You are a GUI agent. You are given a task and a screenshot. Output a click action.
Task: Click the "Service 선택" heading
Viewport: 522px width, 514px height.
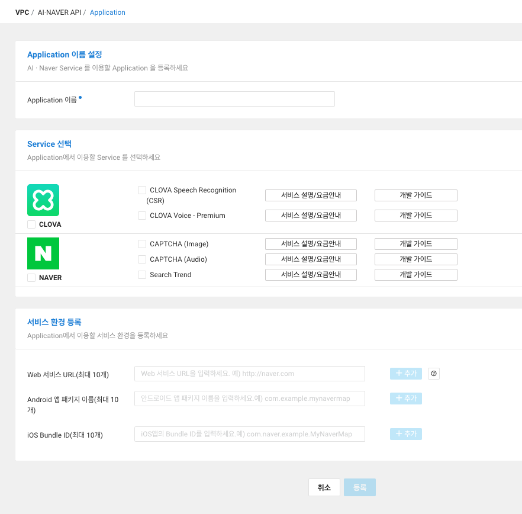(49, 144)
